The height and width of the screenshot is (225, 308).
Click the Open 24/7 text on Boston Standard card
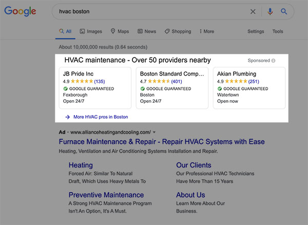(x=150, y=101)
